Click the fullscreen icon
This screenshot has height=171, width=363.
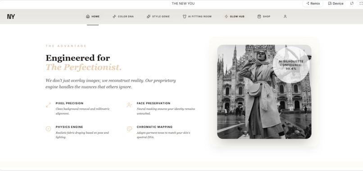click(x=361, y=4)
